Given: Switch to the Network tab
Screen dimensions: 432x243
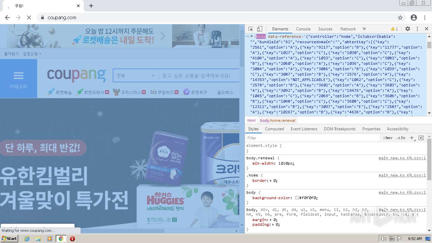Looking at the screenshot, I should [348, 29].
